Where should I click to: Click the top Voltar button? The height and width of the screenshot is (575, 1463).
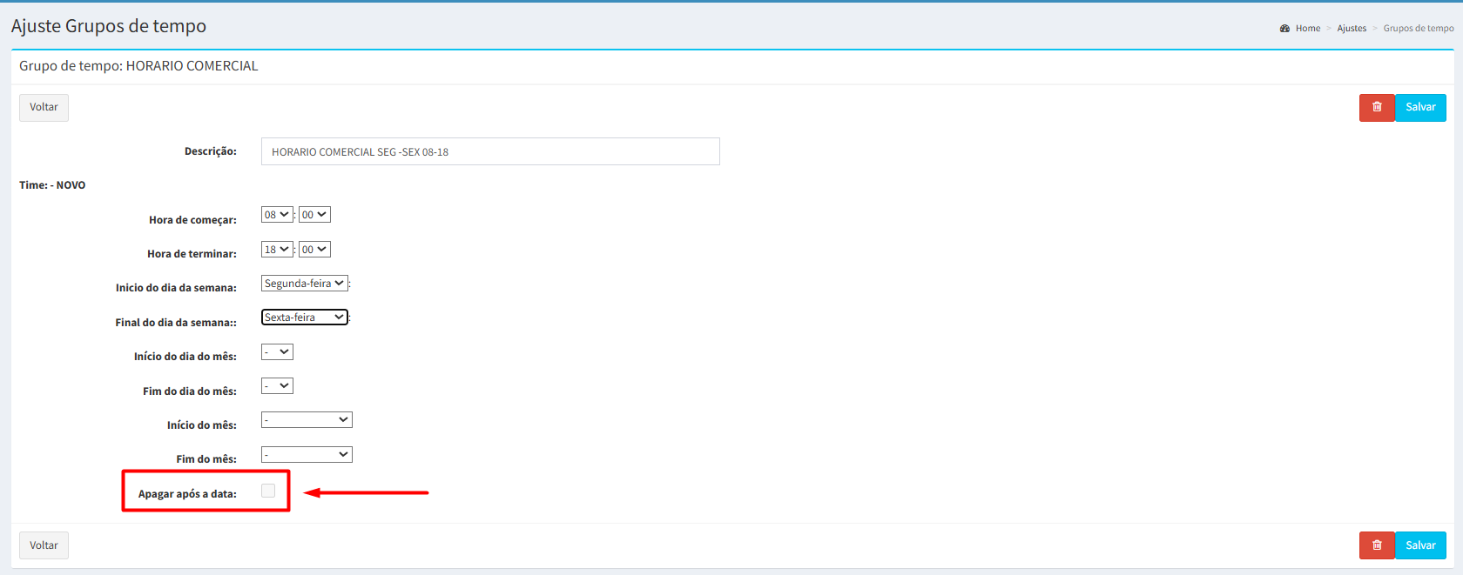pos(44,107)
